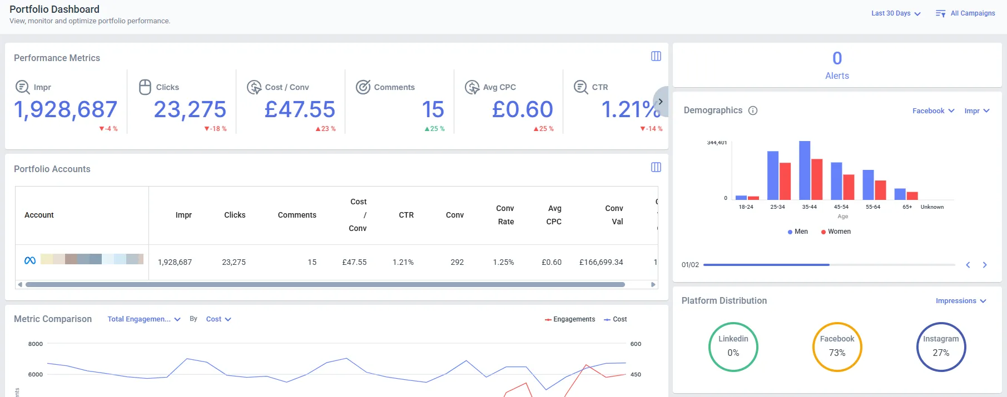Click the Impr magnifier icon
1007x397 pixels.
click(22, 87)
